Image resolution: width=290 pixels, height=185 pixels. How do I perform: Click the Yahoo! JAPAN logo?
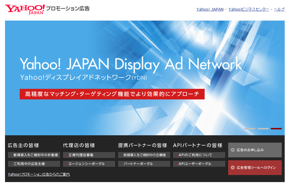pyautogui.click(x=25, y=9)
